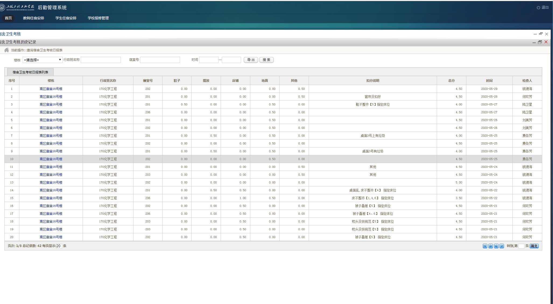Screen dimensions: 553x304
Task: Select the 宿舍卫生考核日报表列表 tab
Action: coord(30,72)
